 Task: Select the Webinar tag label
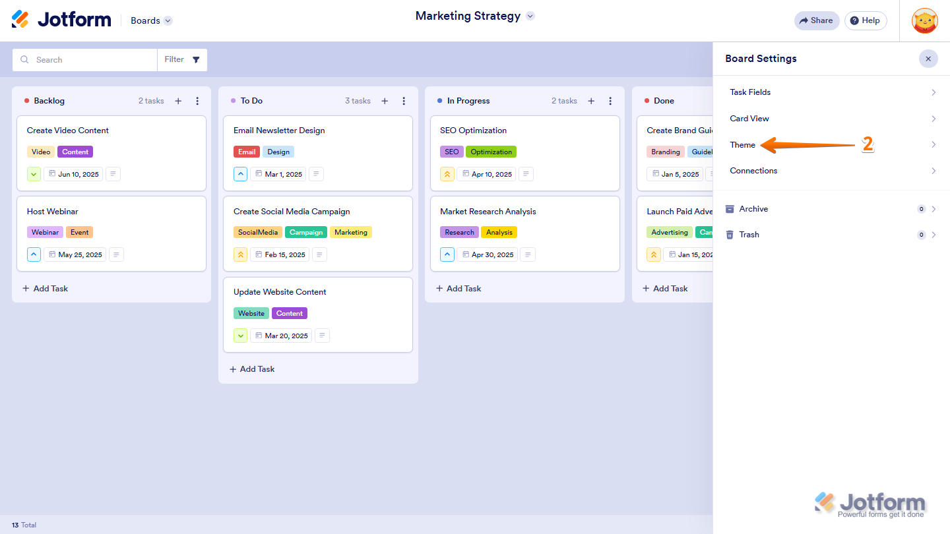click(45, 232)
